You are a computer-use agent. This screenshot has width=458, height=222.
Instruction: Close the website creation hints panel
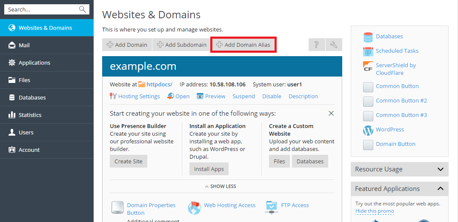[331, 114]
